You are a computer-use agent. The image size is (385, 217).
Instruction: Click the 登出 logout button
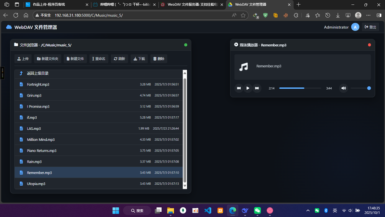371,27
